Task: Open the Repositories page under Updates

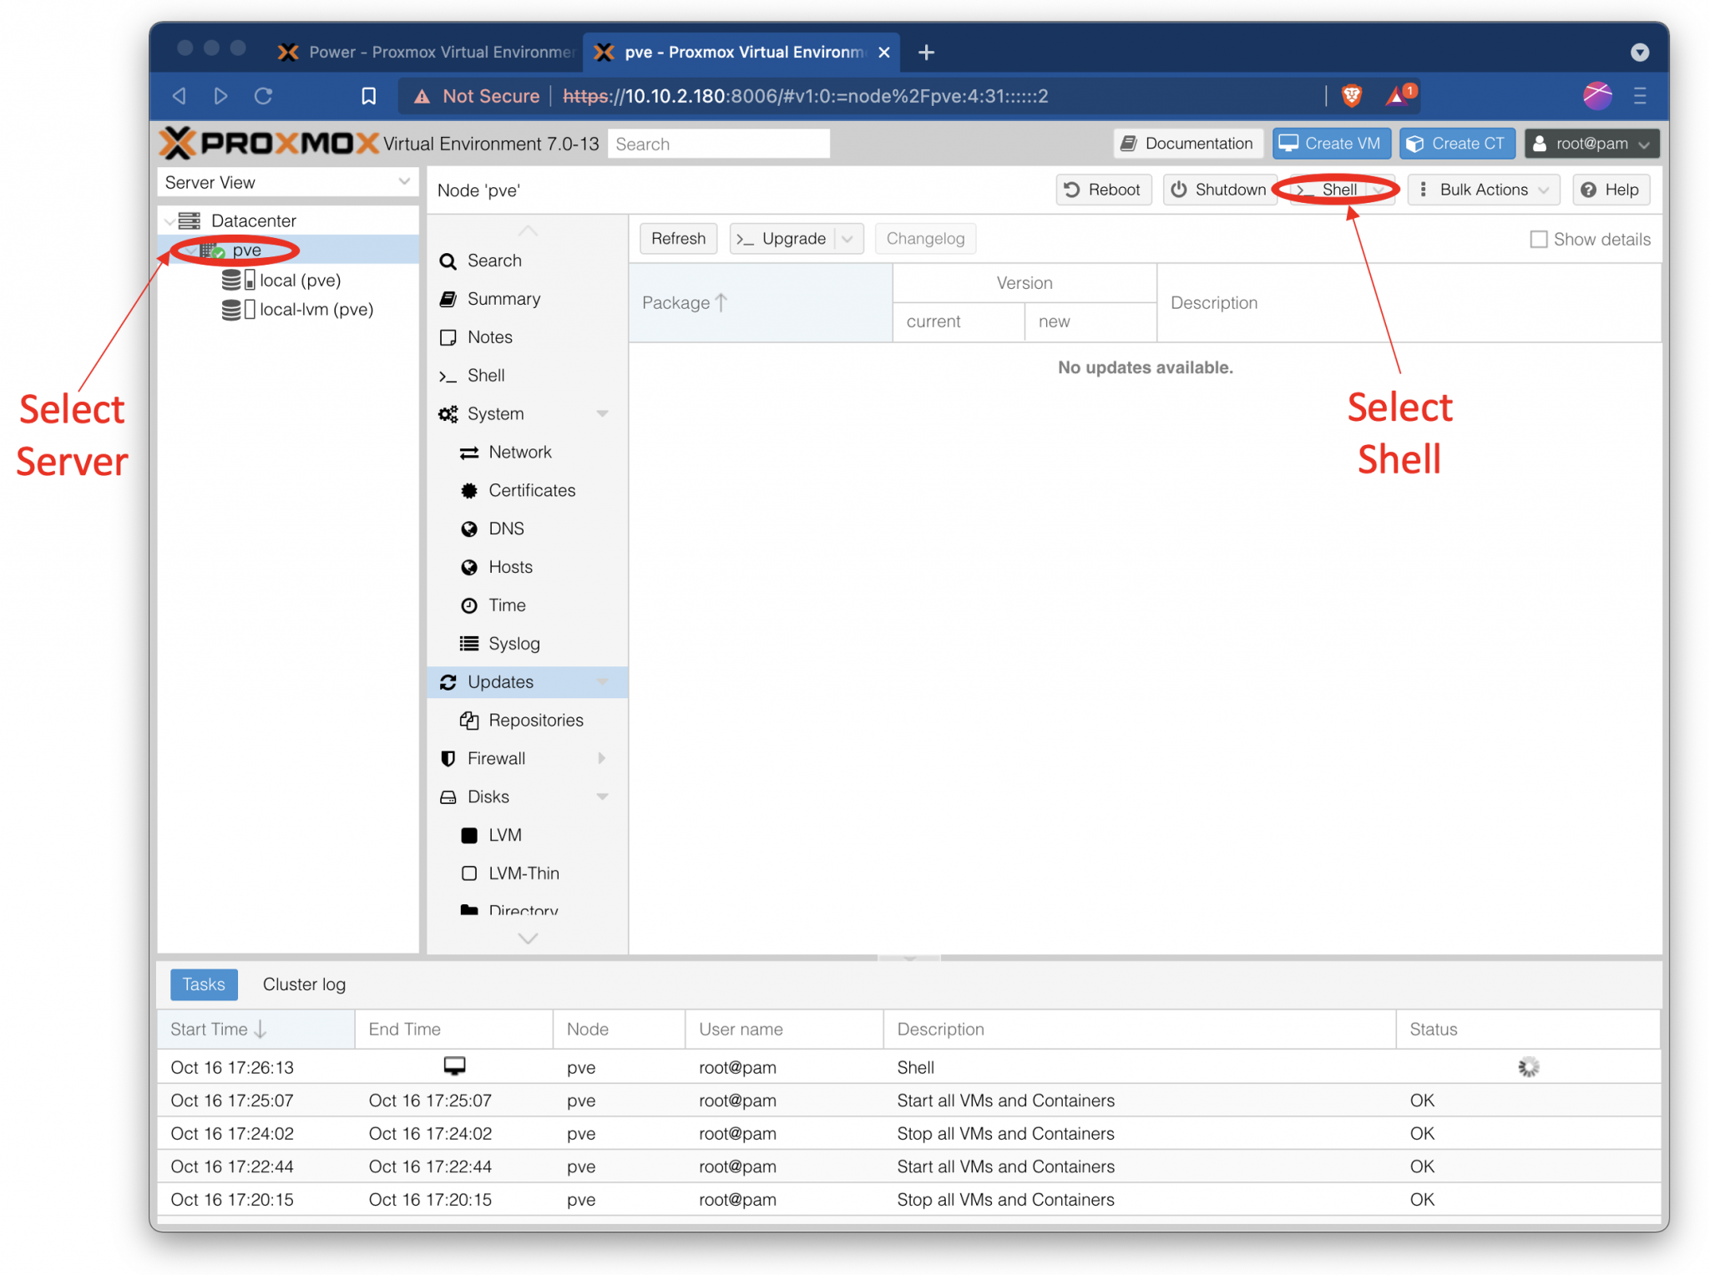Action: pos(535,720)
